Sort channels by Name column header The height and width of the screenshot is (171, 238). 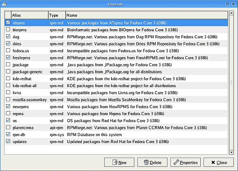point(147,15)
